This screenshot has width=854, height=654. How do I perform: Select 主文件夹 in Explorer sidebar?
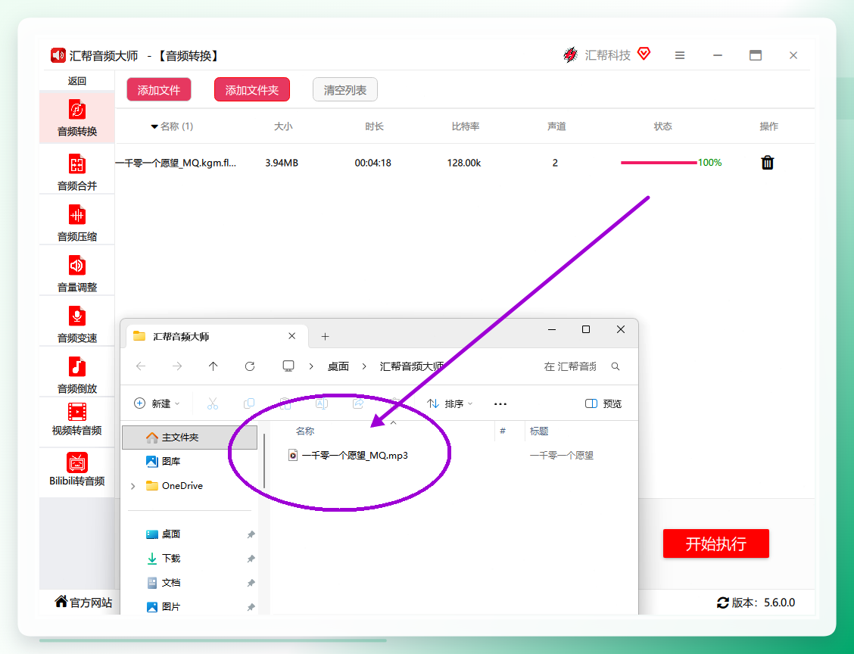click(x=189, y=438)
